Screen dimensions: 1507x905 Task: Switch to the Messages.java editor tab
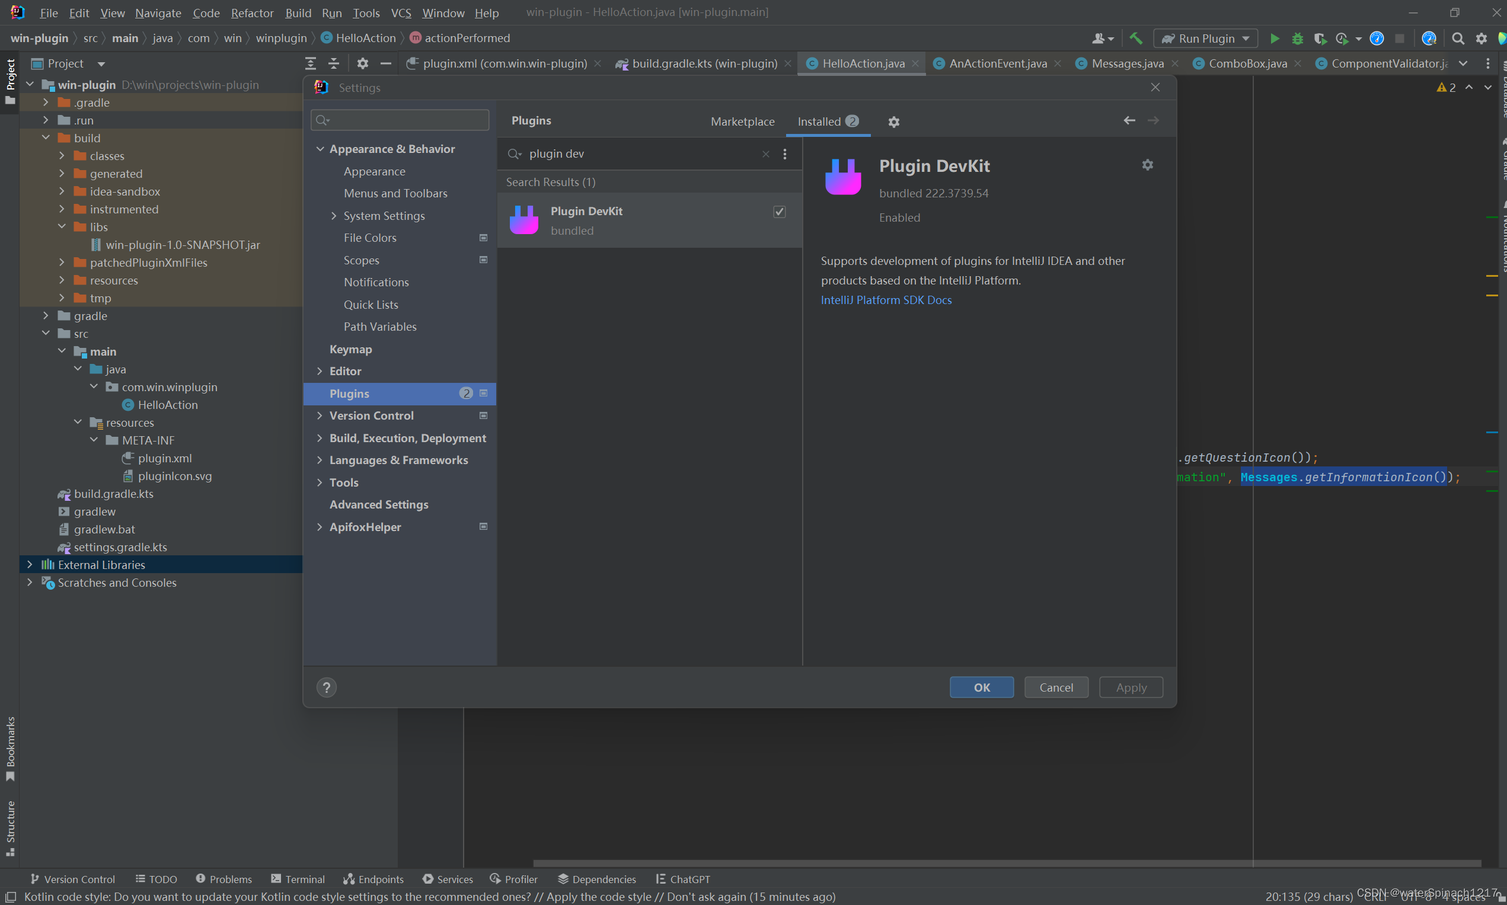(1127, 63)
